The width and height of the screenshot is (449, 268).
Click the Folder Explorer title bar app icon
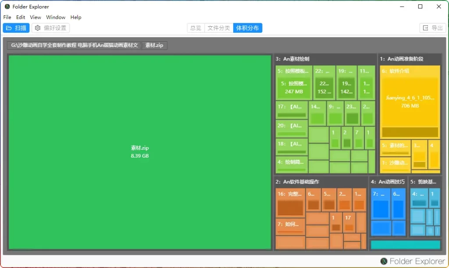[x=7, y=7]
